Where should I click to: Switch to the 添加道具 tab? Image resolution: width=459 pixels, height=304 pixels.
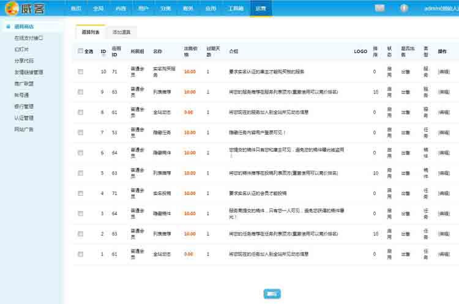121,32
